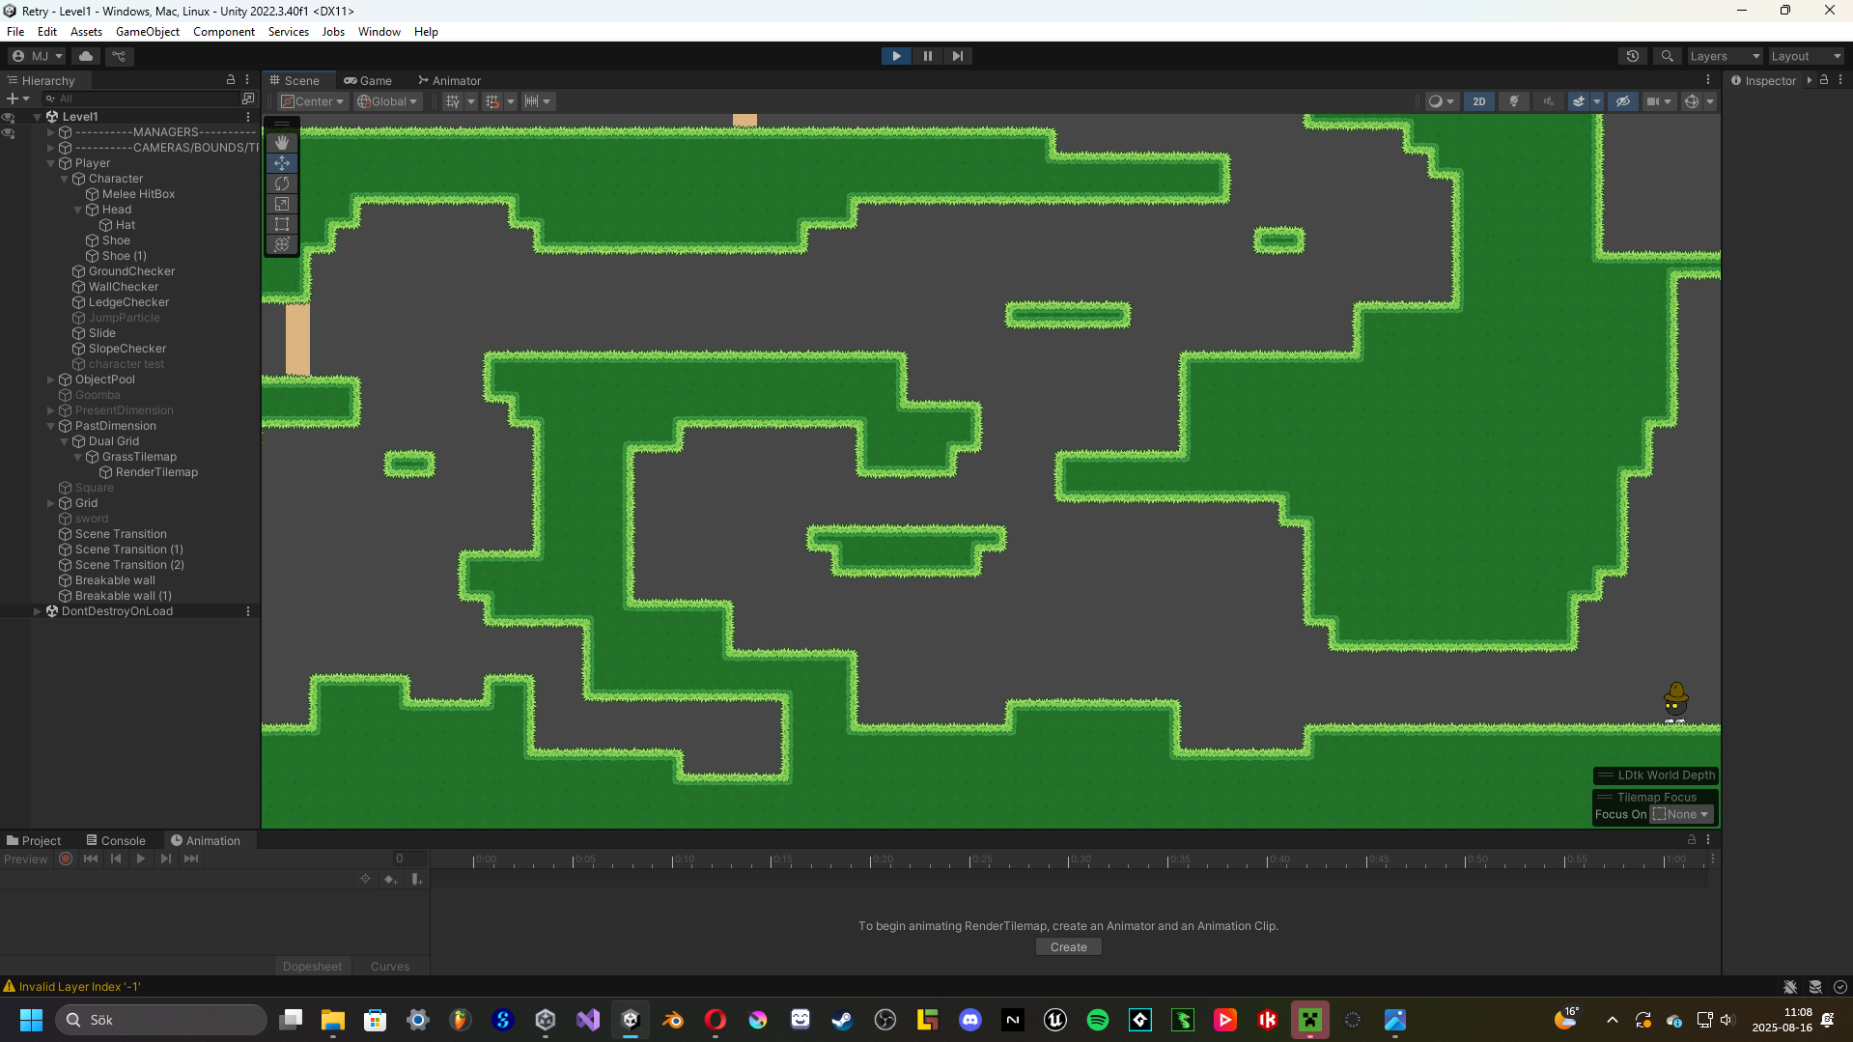The height and width of the screenshot is (1042, 1853).
Task: Open Blender from taskbar
Action: coord(673,1020)
